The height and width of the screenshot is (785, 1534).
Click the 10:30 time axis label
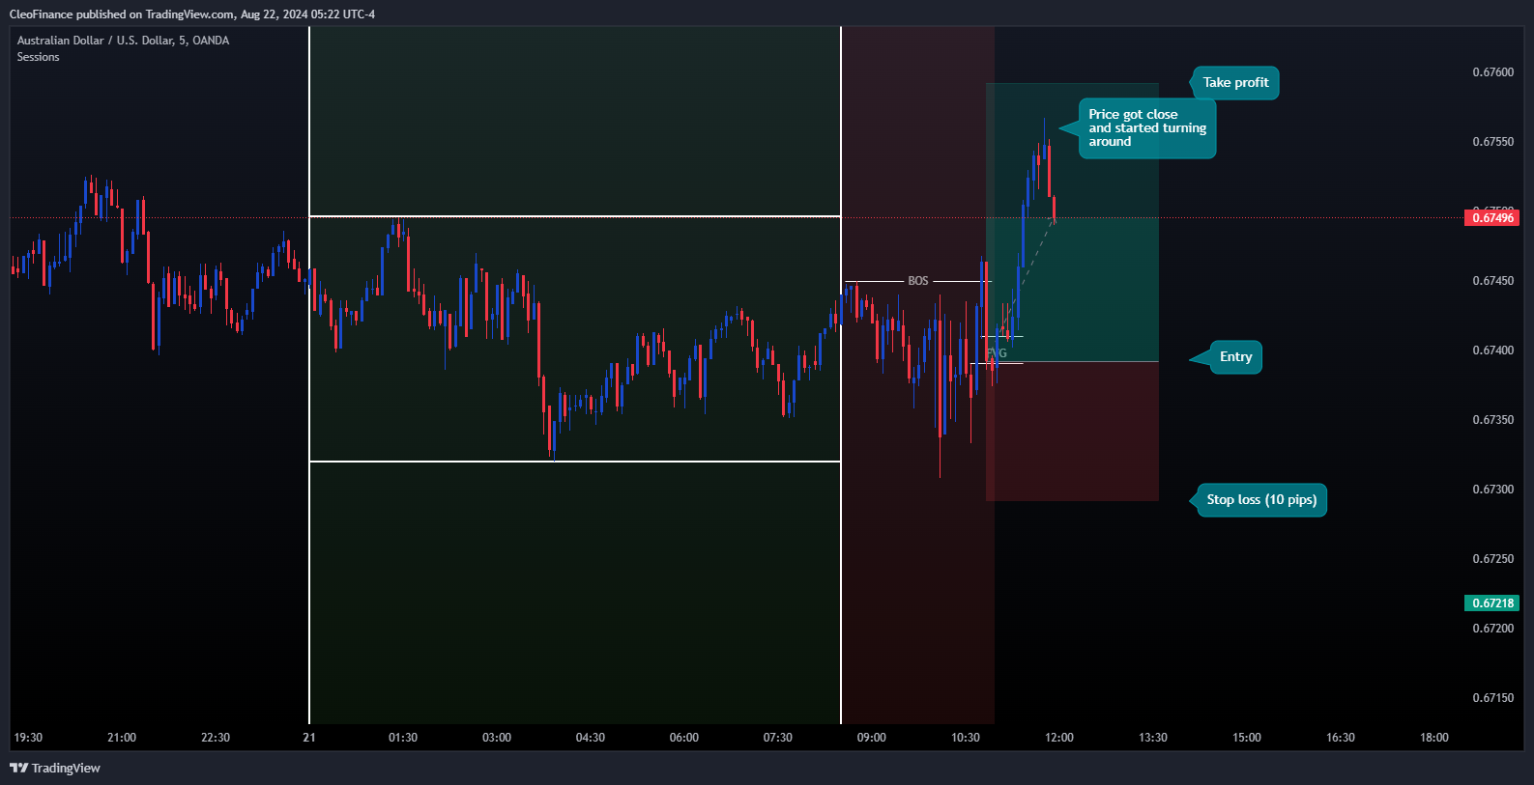point(966,738)
